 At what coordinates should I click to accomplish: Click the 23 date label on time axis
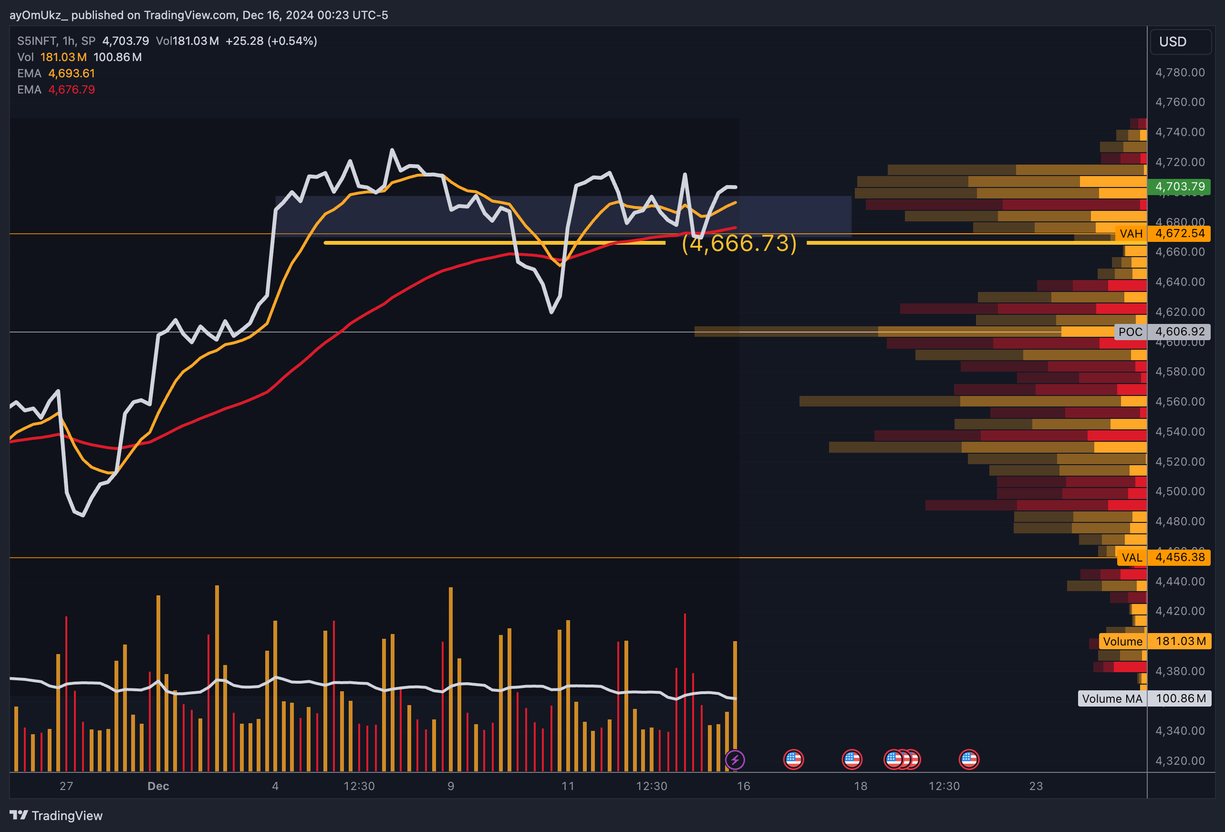pyautogui.click(x=1036, y=786)
